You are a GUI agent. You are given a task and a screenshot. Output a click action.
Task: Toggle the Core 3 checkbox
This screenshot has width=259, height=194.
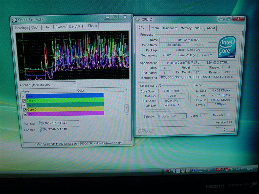(24, 96)
